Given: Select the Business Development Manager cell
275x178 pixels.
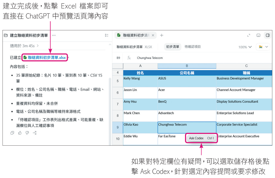Looking at the screenshot, I should [x=244, y=81].
